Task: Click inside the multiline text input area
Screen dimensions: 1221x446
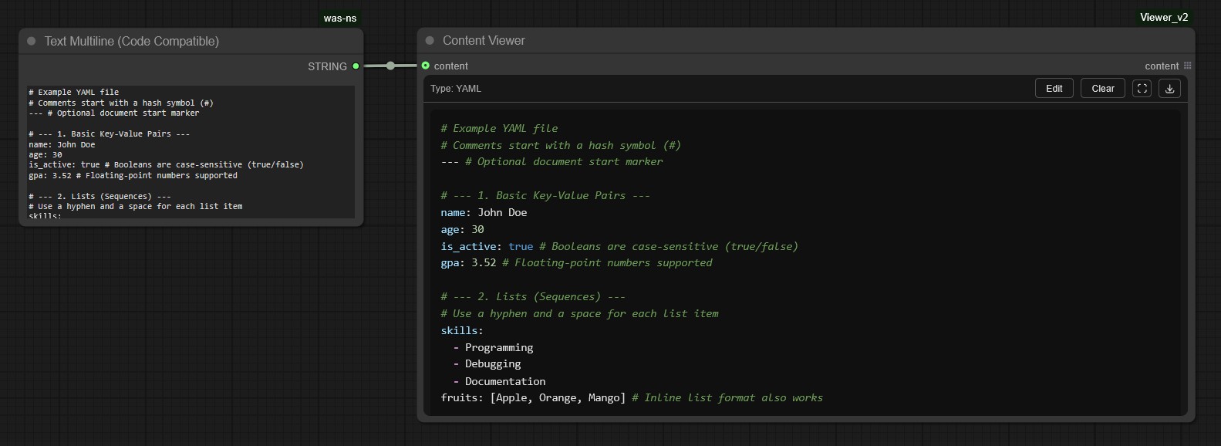Action: (191, 152)
